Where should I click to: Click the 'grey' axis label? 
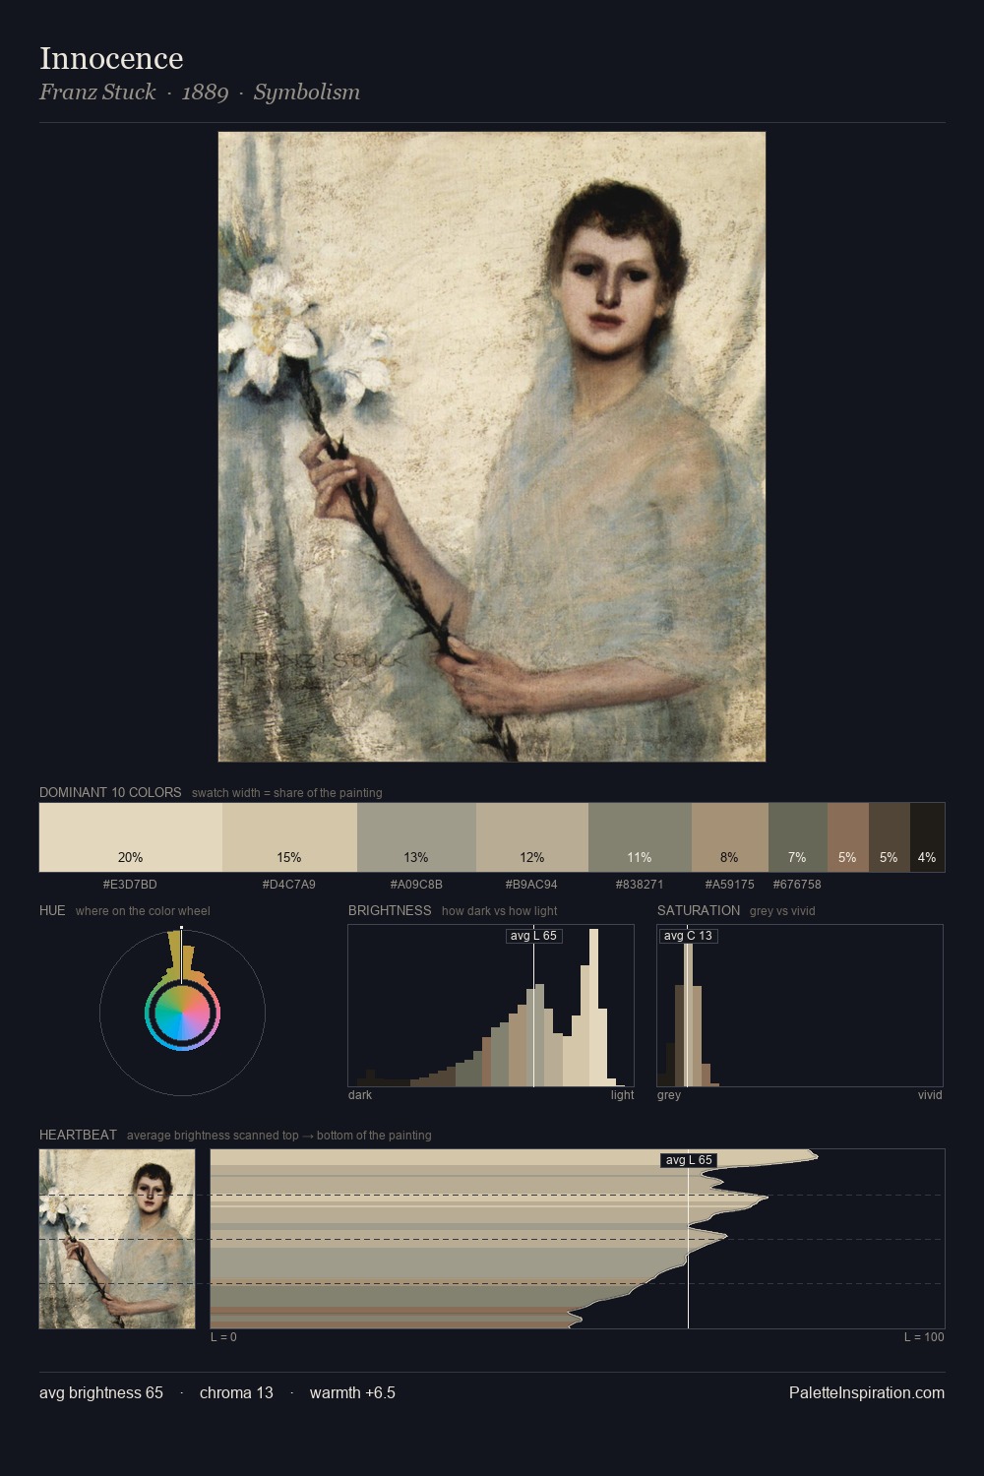[x=669, y=1095]
